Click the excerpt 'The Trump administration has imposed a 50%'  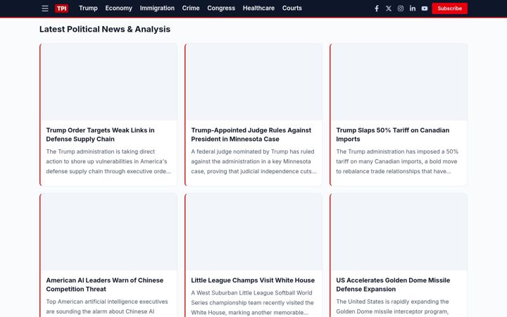397,161
